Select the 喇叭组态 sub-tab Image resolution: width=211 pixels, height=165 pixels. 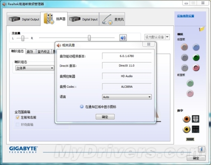point(17,51)
